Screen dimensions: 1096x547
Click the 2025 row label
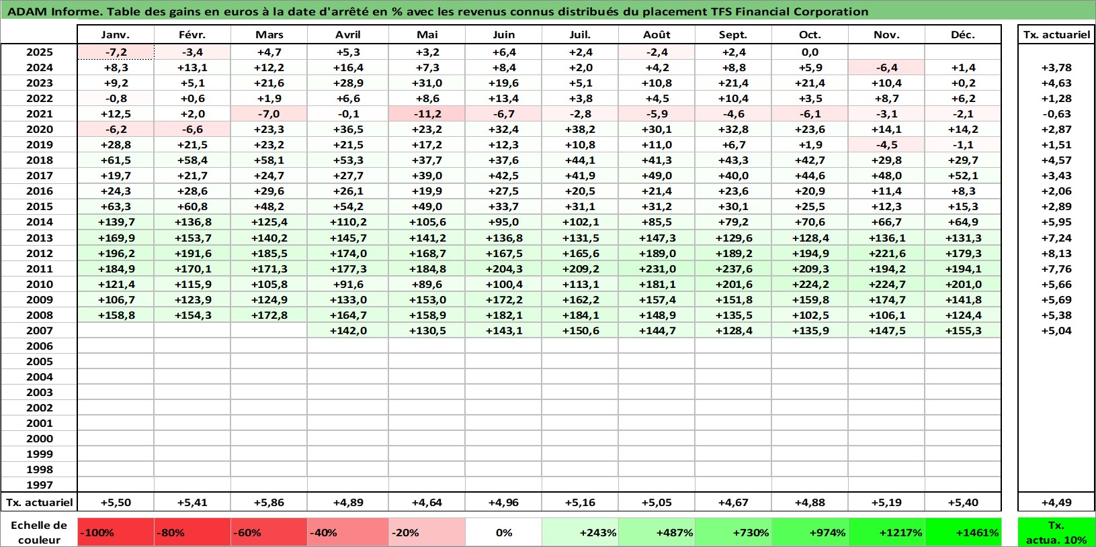click(x=39, y=52)
